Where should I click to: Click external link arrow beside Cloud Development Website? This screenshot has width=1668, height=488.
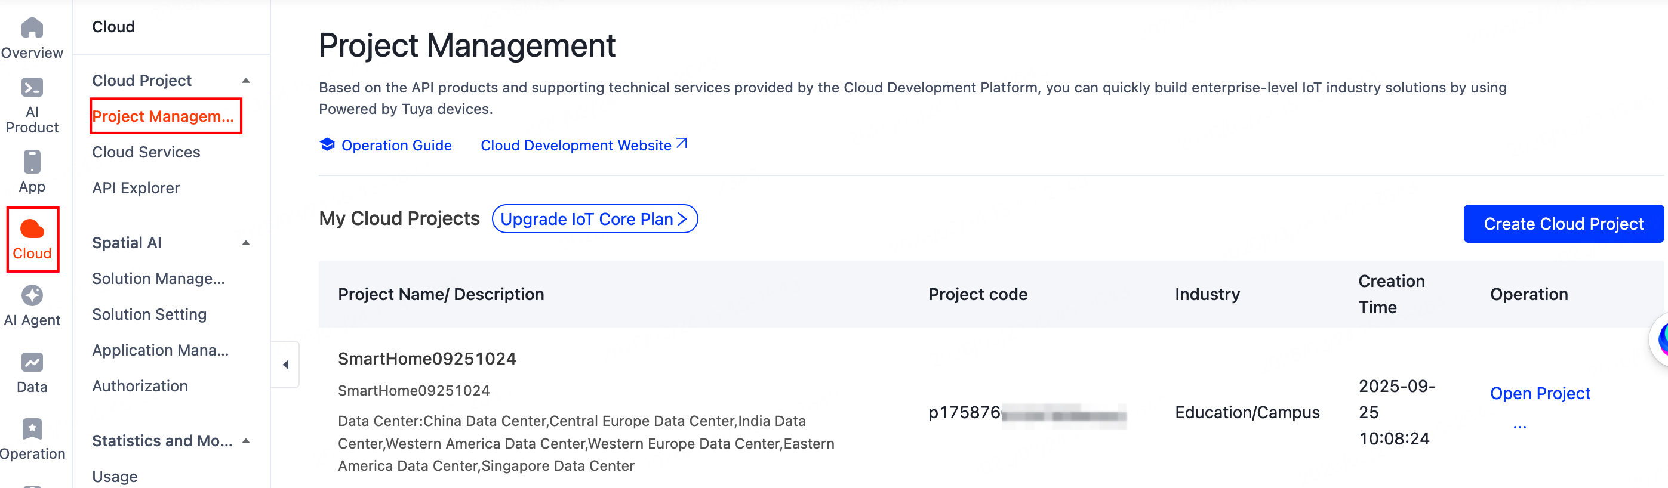(x=681, y=144)
